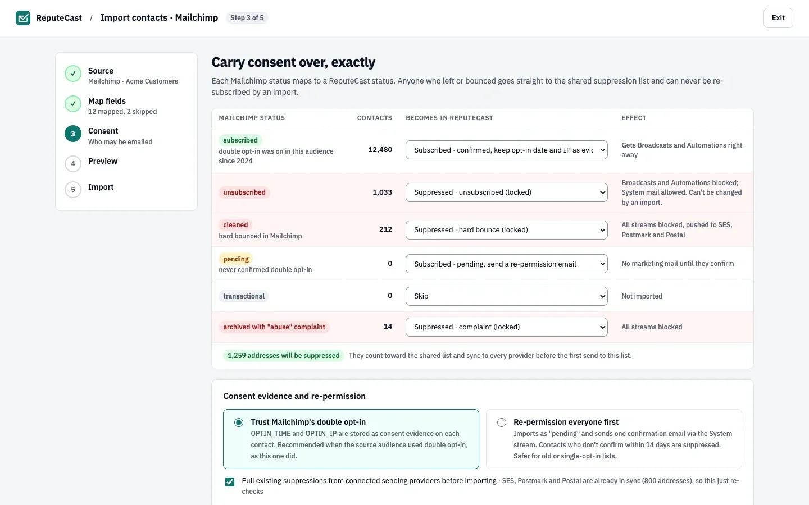This screenshot has height=505, width=809.
Task: Click the yellow pending status tag
Action: pos(236,259)
